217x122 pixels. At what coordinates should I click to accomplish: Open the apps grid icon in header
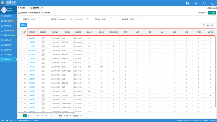(x=187, y=3)
